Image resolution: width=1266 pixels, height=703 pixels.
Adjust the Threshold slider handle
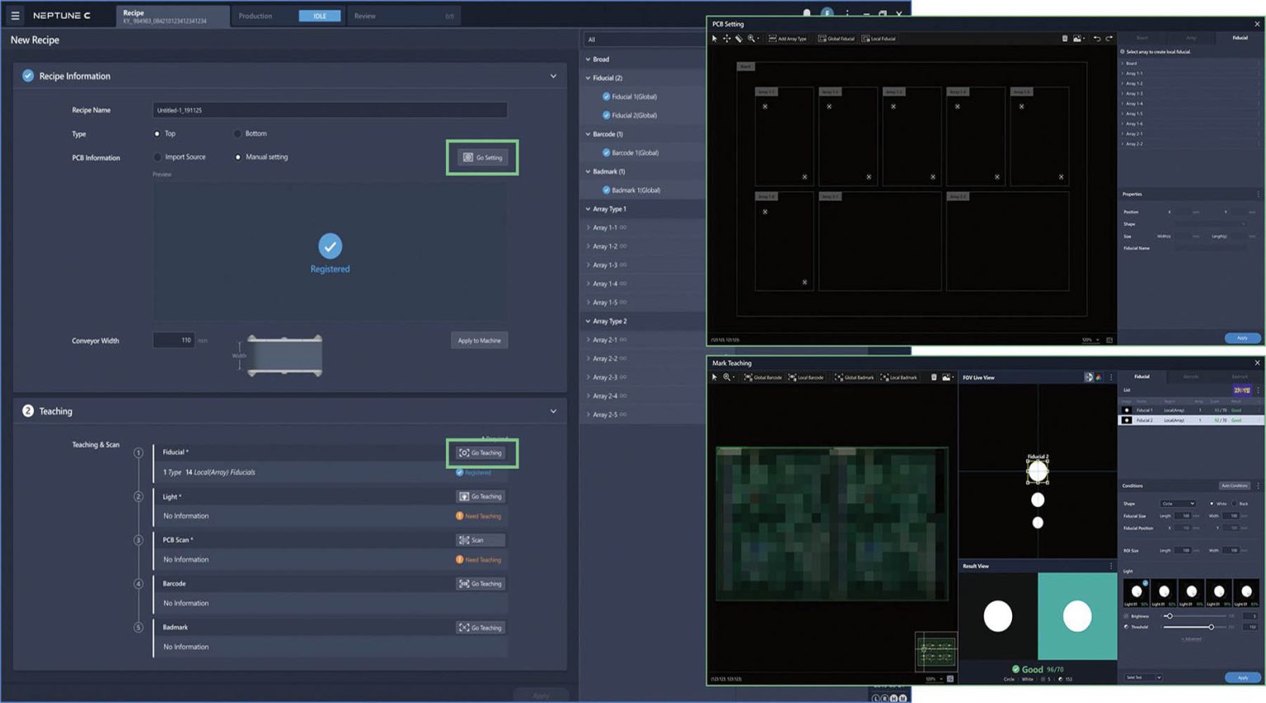click(1211, 627)
